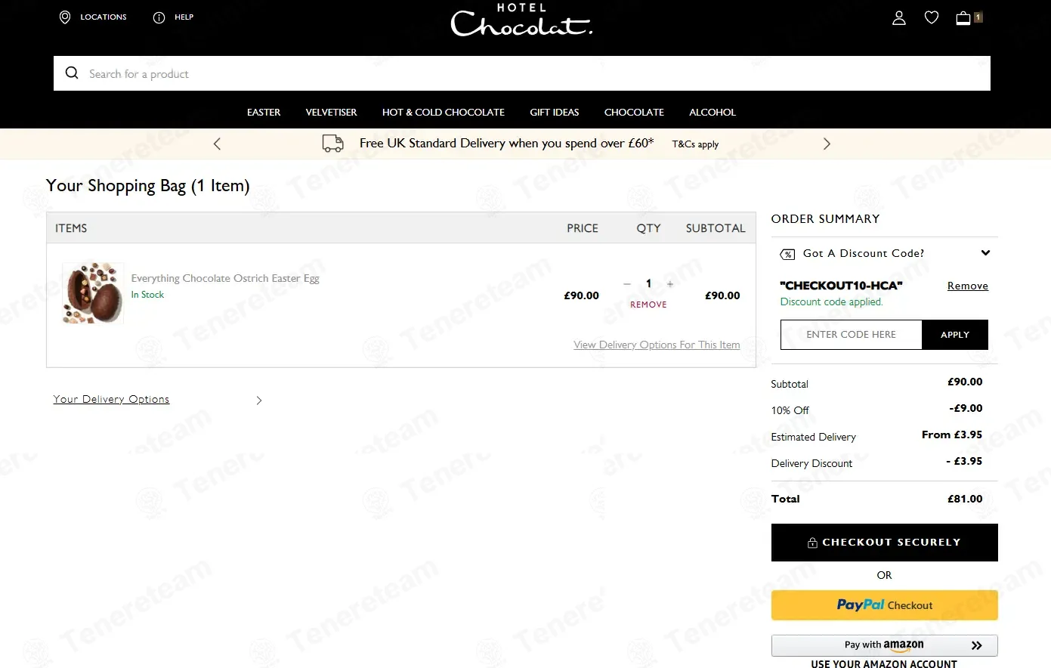Click the chevron beside Your Delivery Options
Viewport: 1051px width, 668px height.
259,400
